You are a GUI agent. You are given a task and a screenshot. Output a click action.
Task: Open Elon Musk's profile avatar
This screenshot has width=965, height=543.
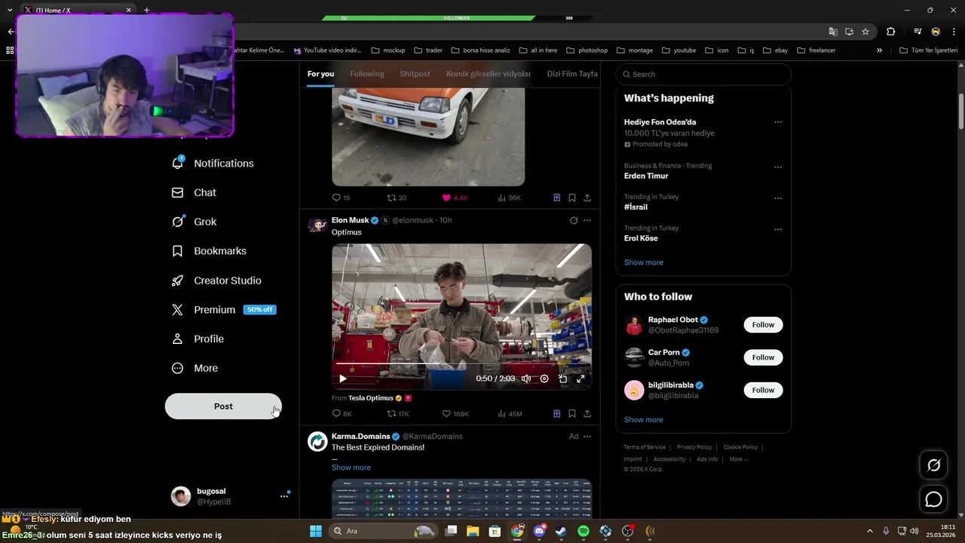pos(317,225)
